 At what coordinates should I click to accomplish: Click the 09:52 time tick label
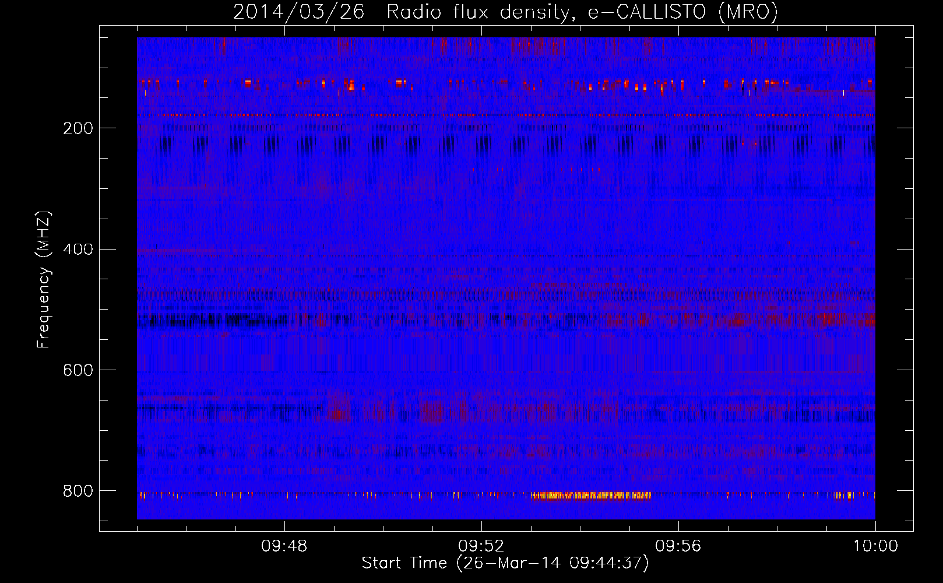[481, 546]
